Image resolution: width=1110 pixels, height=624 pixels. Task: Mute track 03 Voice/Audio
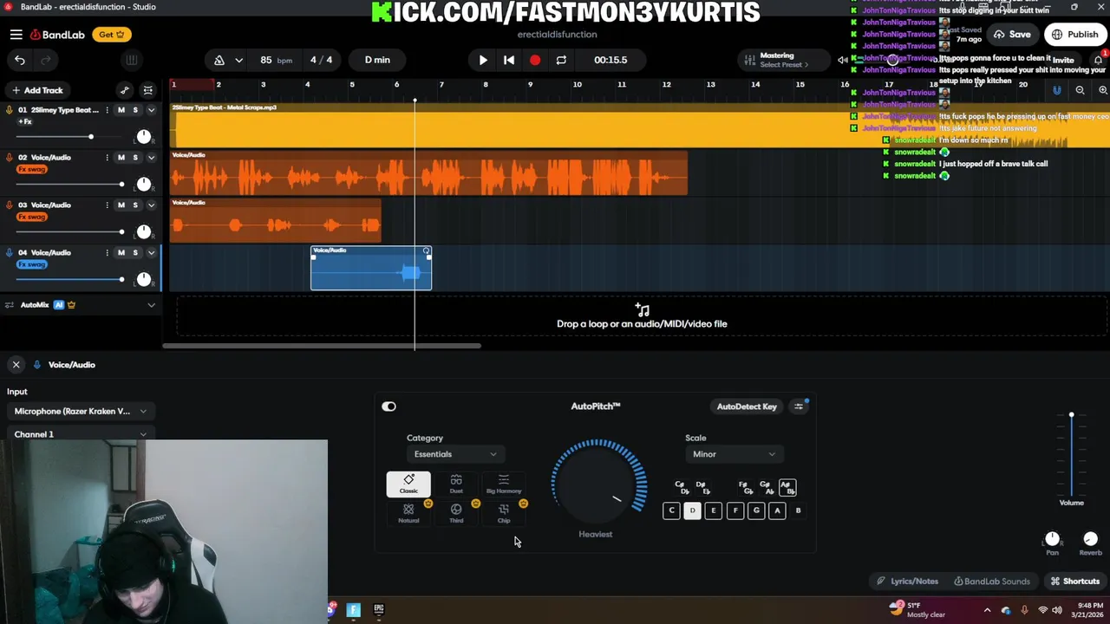click(121, 205)
